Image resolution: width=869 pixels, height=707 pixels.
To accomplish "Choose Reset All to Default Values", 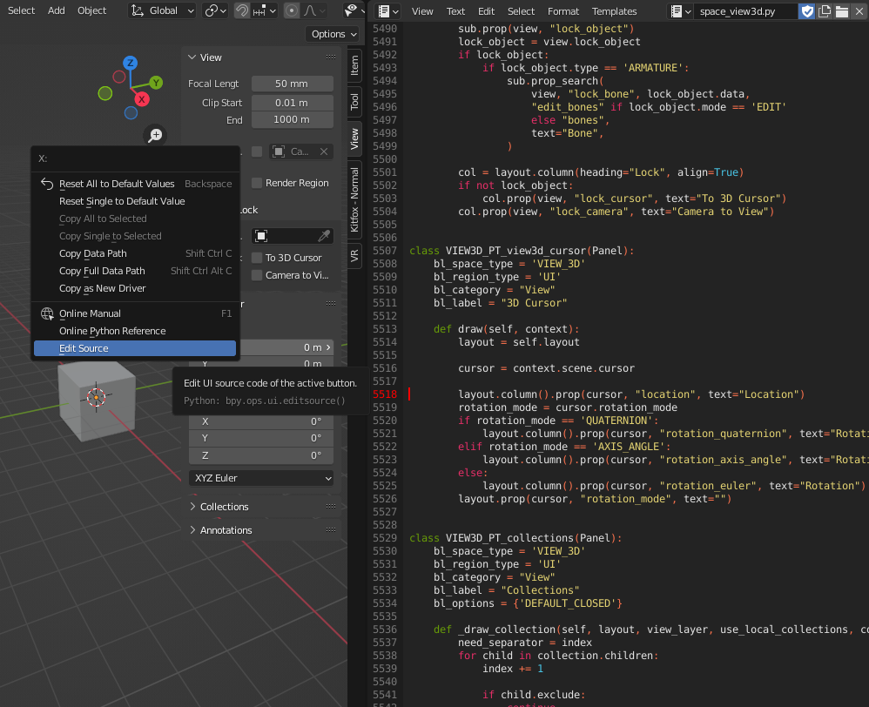I will (x=135, y=184).
